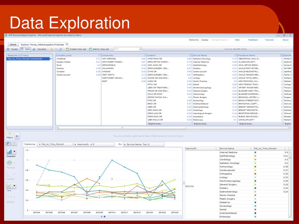The width and height of the screenshot is (299, 224).
Task: Click the facets horizontal scrollbar
Action: coord(122,128)
